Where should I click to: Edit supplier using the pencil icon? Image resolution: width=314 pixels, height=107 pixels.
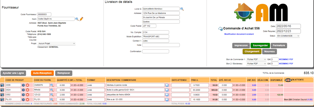[x=81, y=19]
